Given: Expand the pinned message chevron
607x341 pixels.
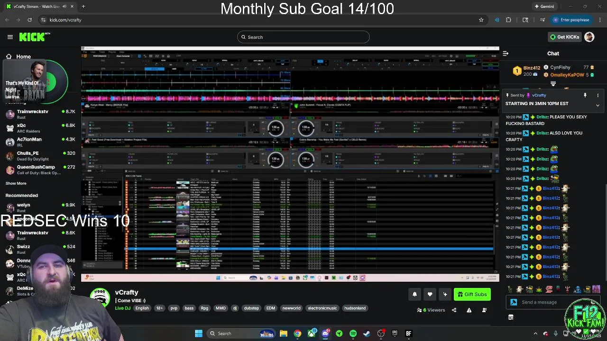Looking at the screenshot, I should 598,105.
